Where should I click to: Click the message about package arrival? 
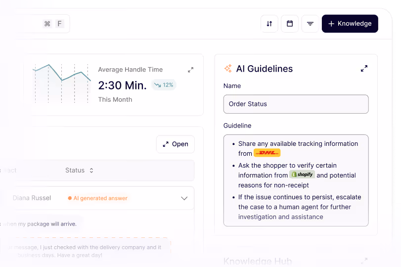tap(40, 224)
